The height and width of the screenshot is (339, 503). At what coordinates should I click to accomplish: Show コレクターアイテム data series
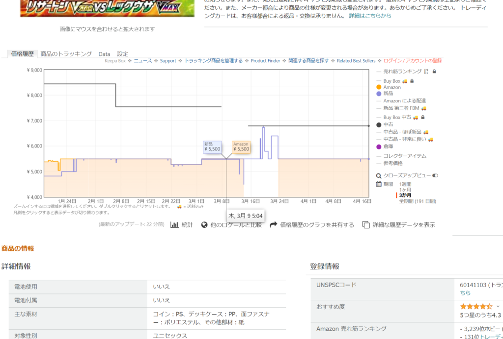click(405, 156)
